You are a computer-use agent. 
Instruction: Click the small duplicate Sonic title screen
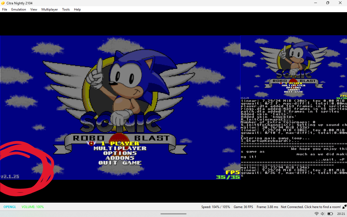pos(294,68)
